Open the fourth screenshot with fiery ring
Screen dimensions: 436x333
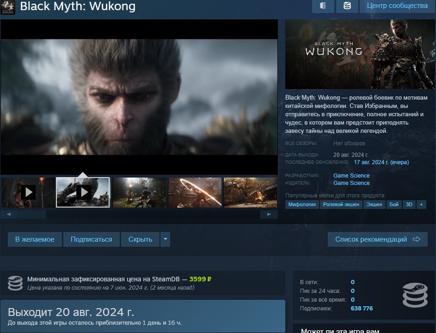[195, 192]
